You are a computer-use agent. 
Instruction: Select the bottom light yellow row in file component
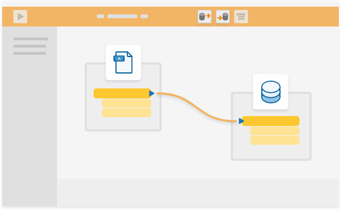(x=126, y=113)
